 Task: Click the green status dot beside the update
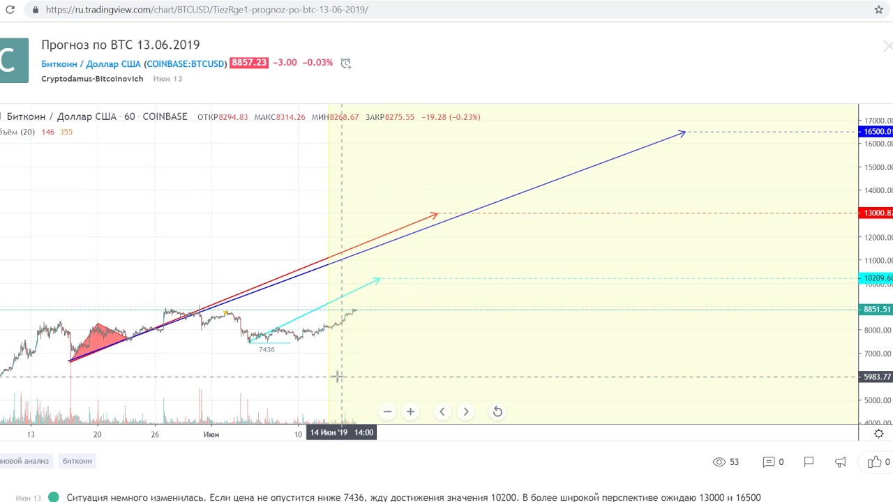[x=54, y=498]
